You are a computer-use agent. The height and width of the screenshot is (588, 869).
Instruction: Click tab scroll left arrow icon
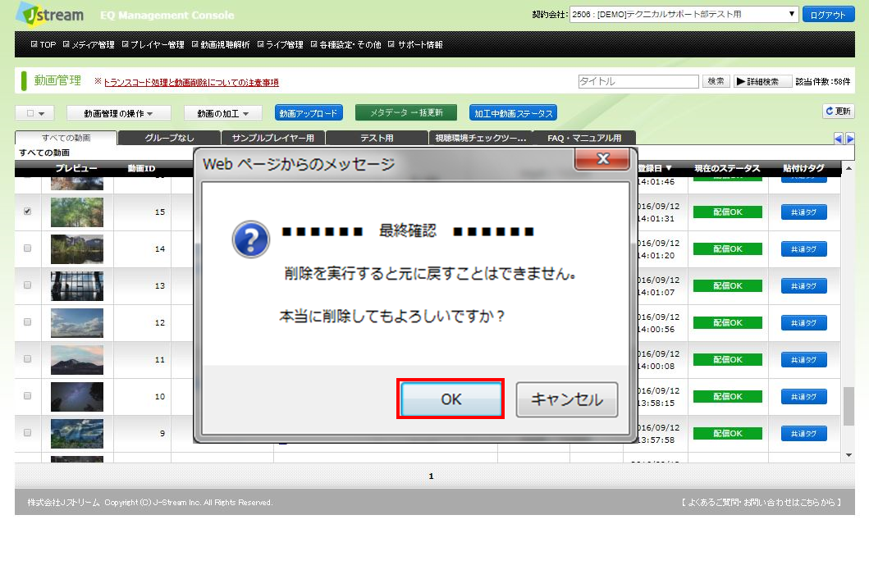838,139
